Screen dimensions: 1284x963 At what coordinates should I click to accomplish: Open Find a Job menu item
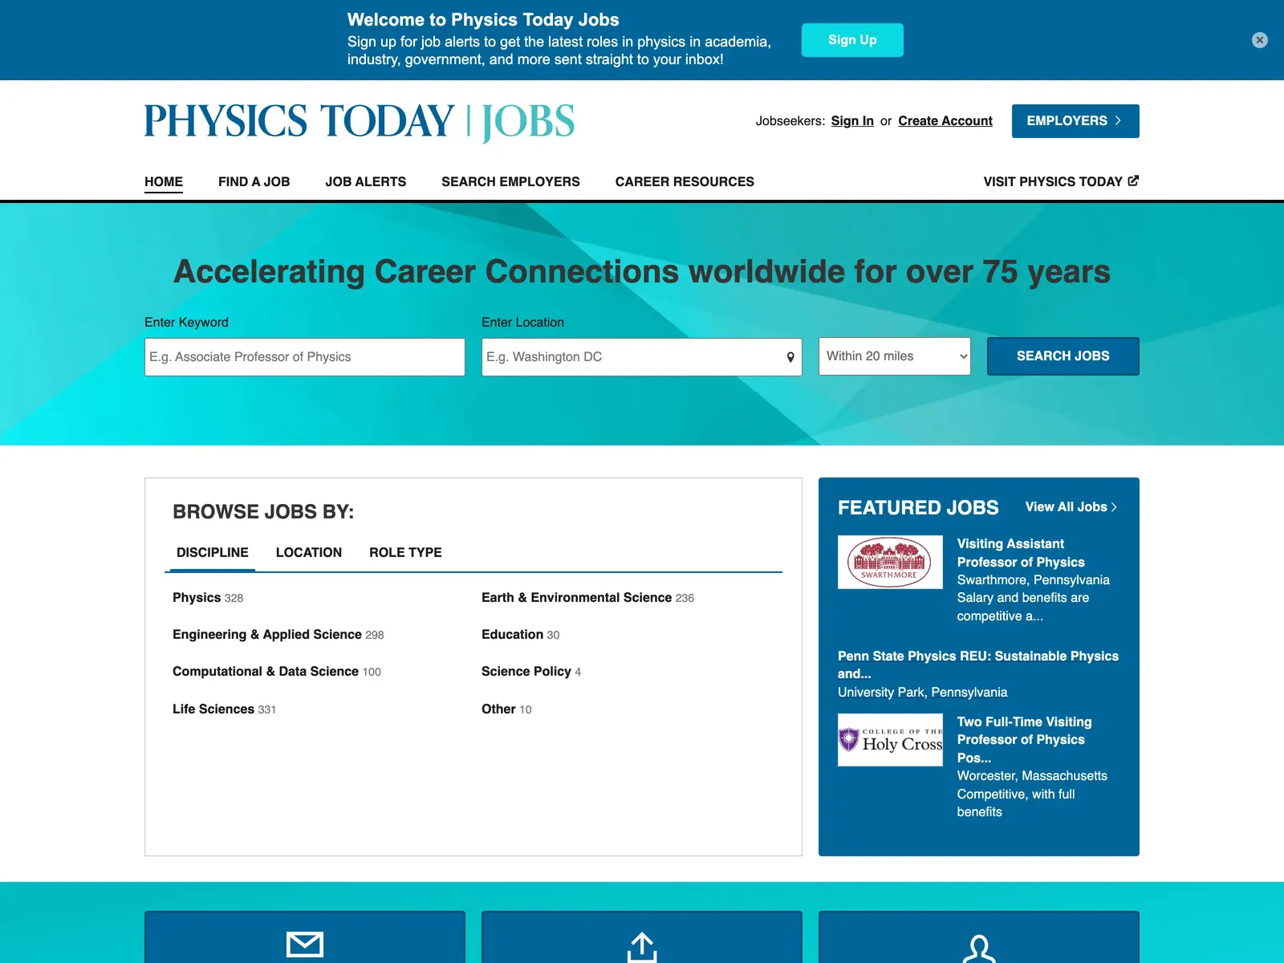point(254,182)
